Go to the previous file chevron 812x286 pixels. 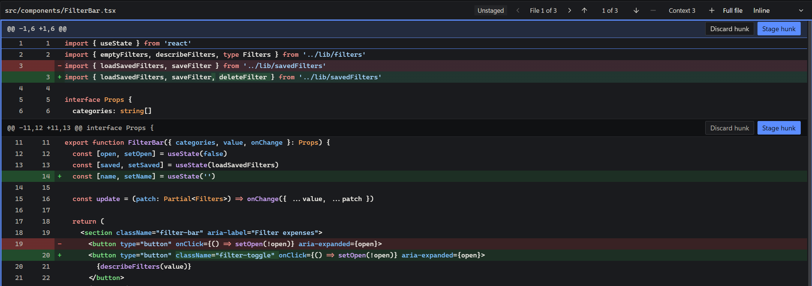pos(518,11)
